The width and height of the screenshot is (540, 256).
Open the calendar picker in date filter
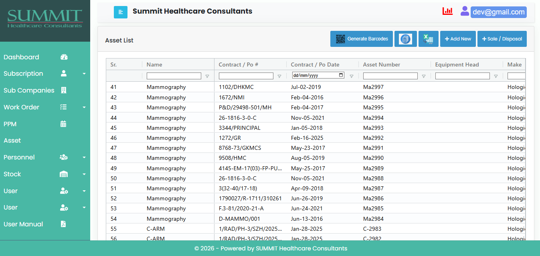pyautogui.click(x=341, y=75)
